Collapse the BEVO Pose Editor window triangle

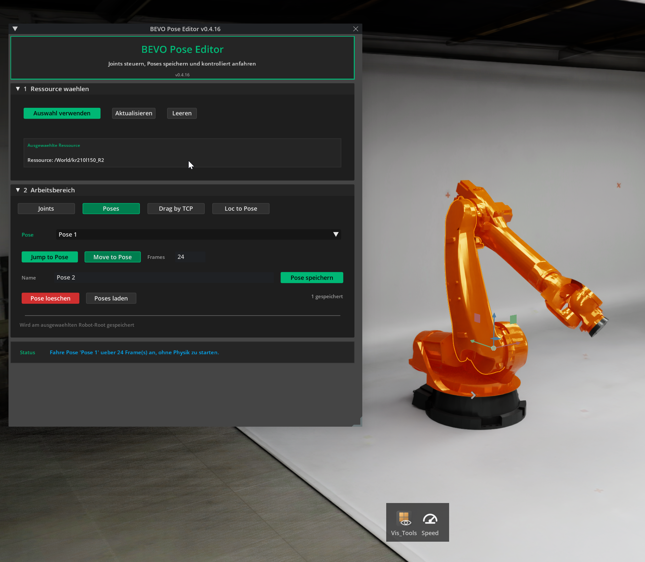[15, 29]
